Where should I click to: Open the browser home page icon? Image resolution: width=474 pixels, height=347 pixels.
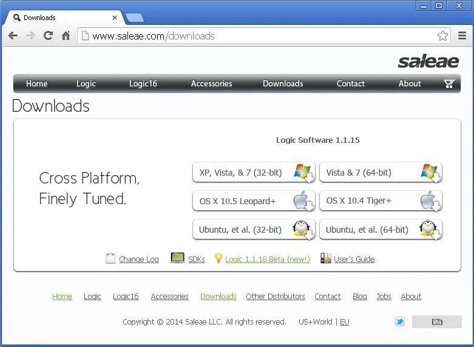66,36
